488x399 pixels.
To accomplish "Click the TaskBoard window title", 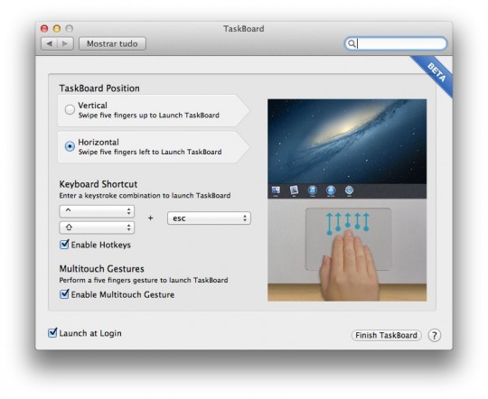I will coord(244,29).
